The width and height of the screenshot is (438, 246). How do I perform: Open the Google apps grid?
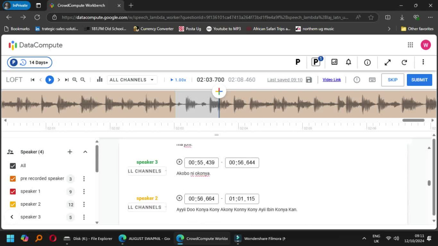pos(410,45)
